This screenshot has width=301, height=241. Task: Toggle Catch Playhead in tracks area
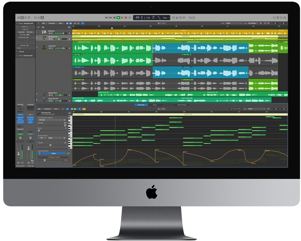pyautogui.click(x=83, y=23)
